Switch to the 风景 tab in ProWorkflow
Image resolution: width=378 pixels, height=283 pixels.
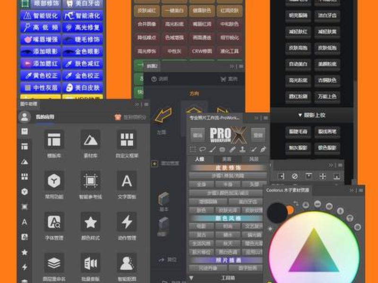[254, 159]
